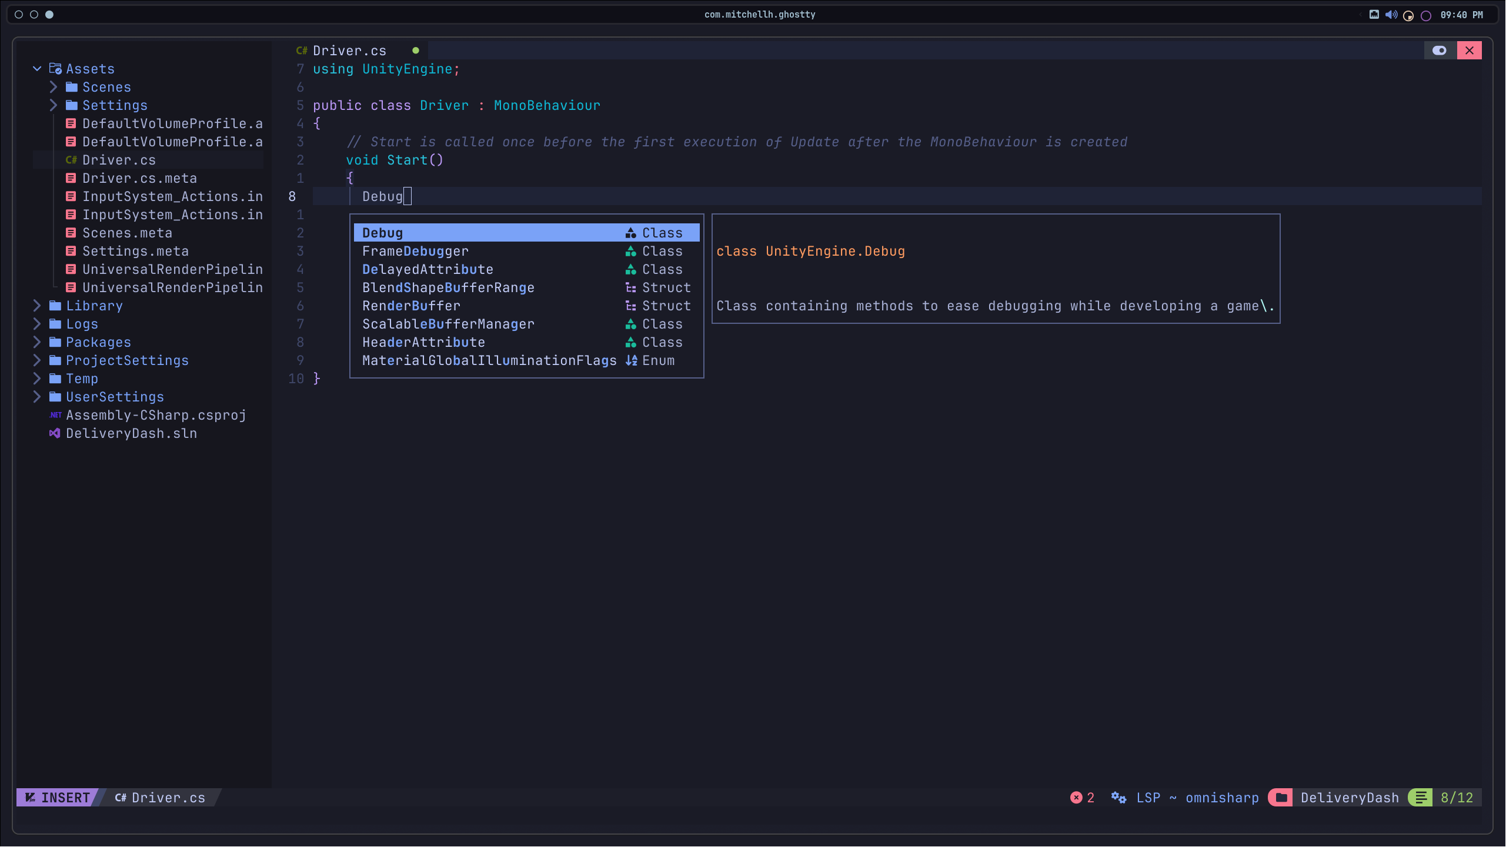Click the Struct icon next to RenderBuffer
The image size is (1506, 847).
tap(631, 306)
